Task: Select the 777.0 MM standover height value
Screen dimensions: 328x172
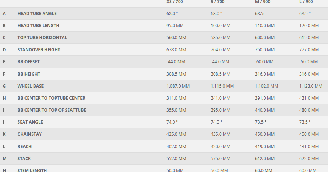Action: 309,50
